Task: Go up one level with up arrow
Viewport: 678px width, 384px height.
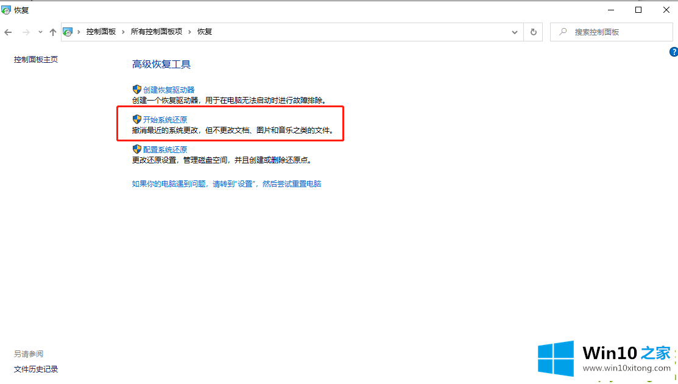Action: [53, 32]
